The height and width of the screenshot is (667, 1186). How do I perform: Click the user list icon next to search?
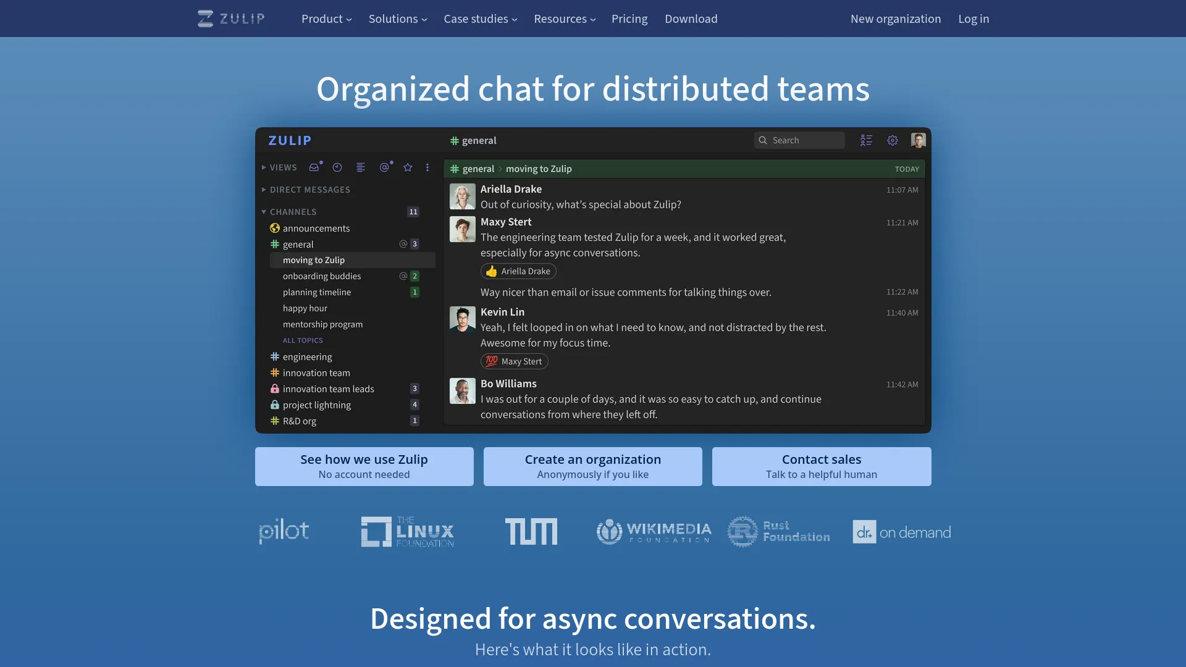(x=866, y=141)
